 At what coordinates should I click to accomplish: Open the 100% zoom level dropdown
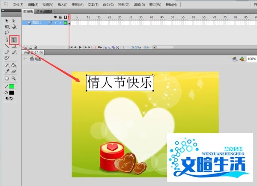click(251, 59)
